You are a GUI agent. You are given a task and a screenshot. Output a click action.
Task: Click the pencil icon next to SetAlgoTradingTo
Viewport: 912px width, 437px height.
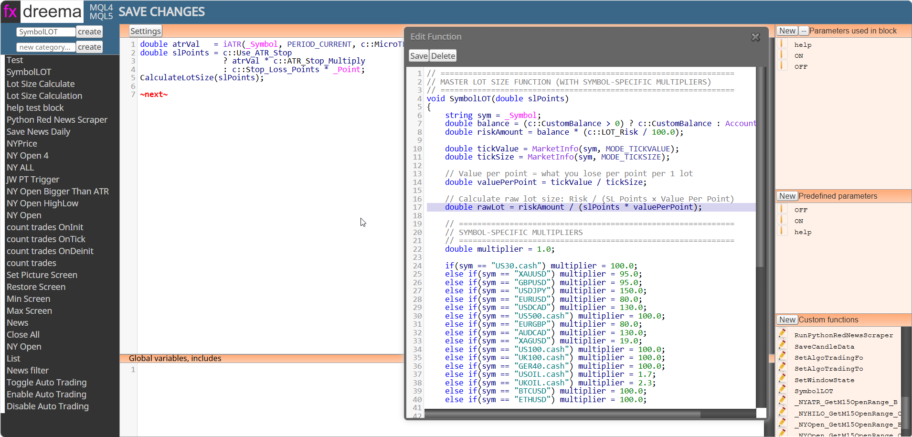click(x=782, y=368)
